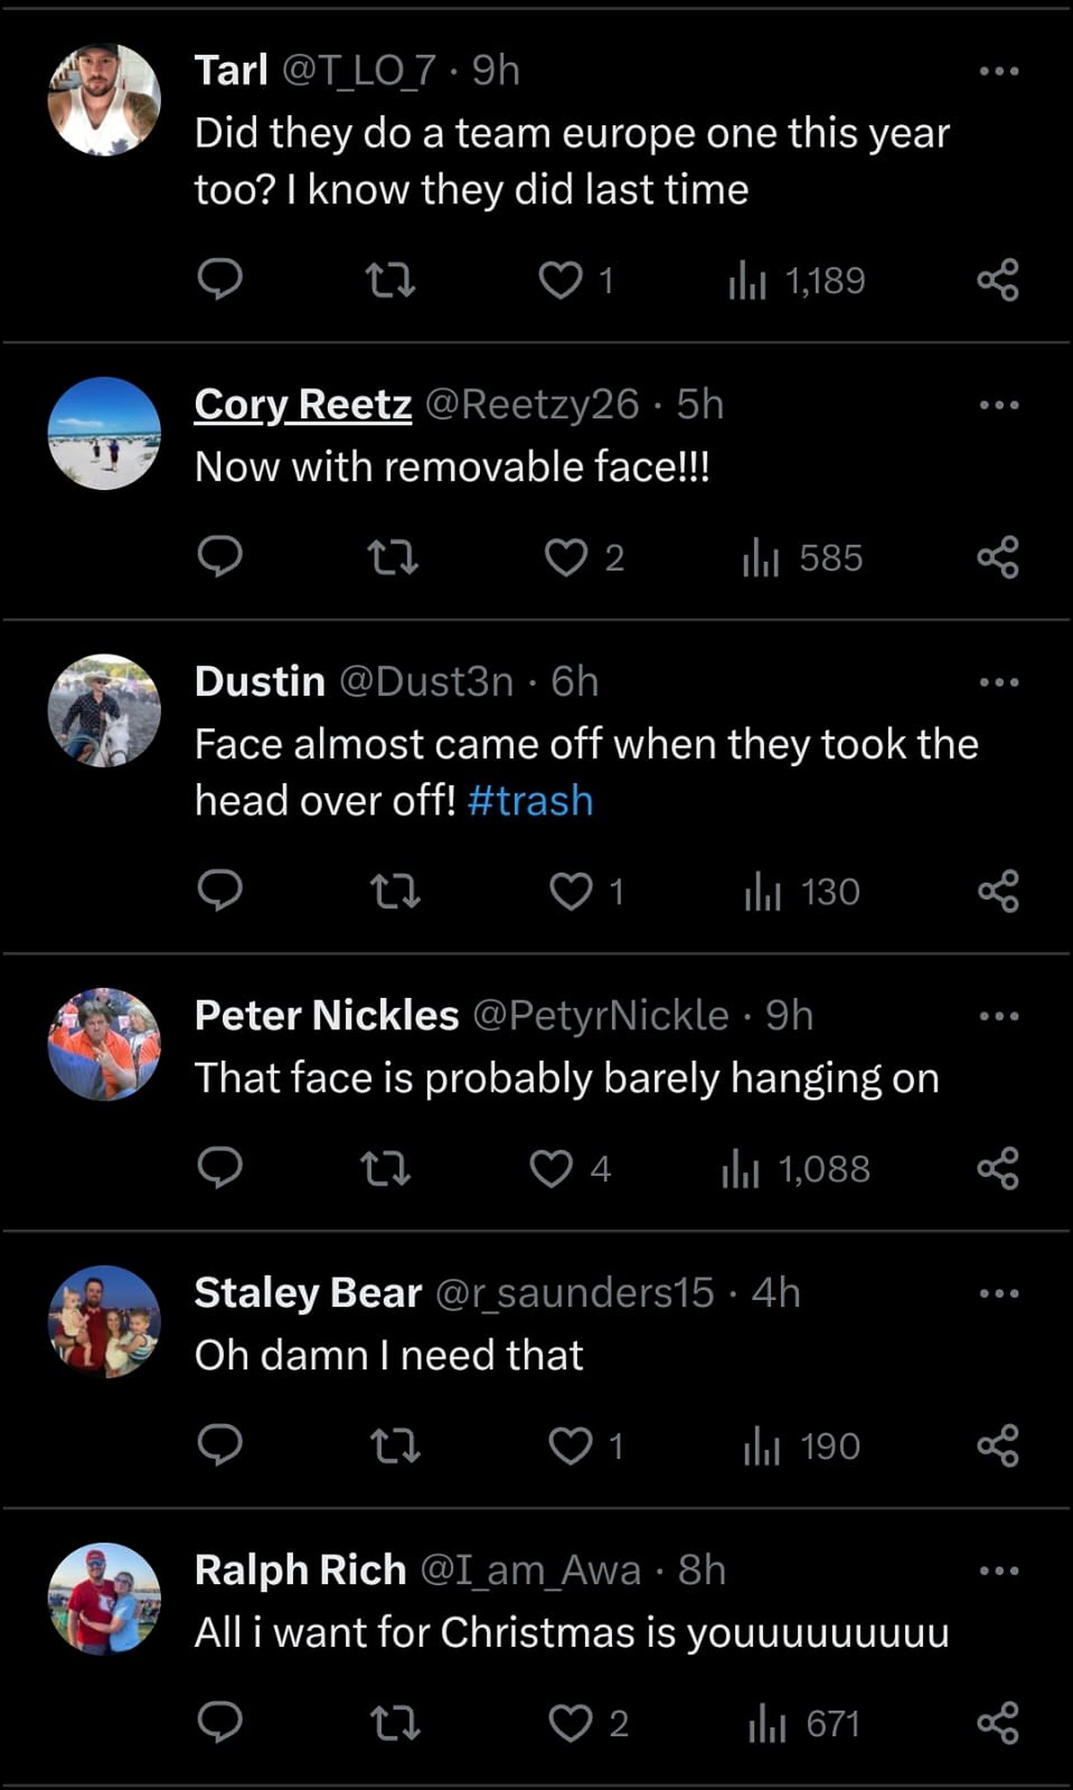Open Peter Nickles' profile picture
The image size is (1073, 1790).
click(x=104, y=1044)
